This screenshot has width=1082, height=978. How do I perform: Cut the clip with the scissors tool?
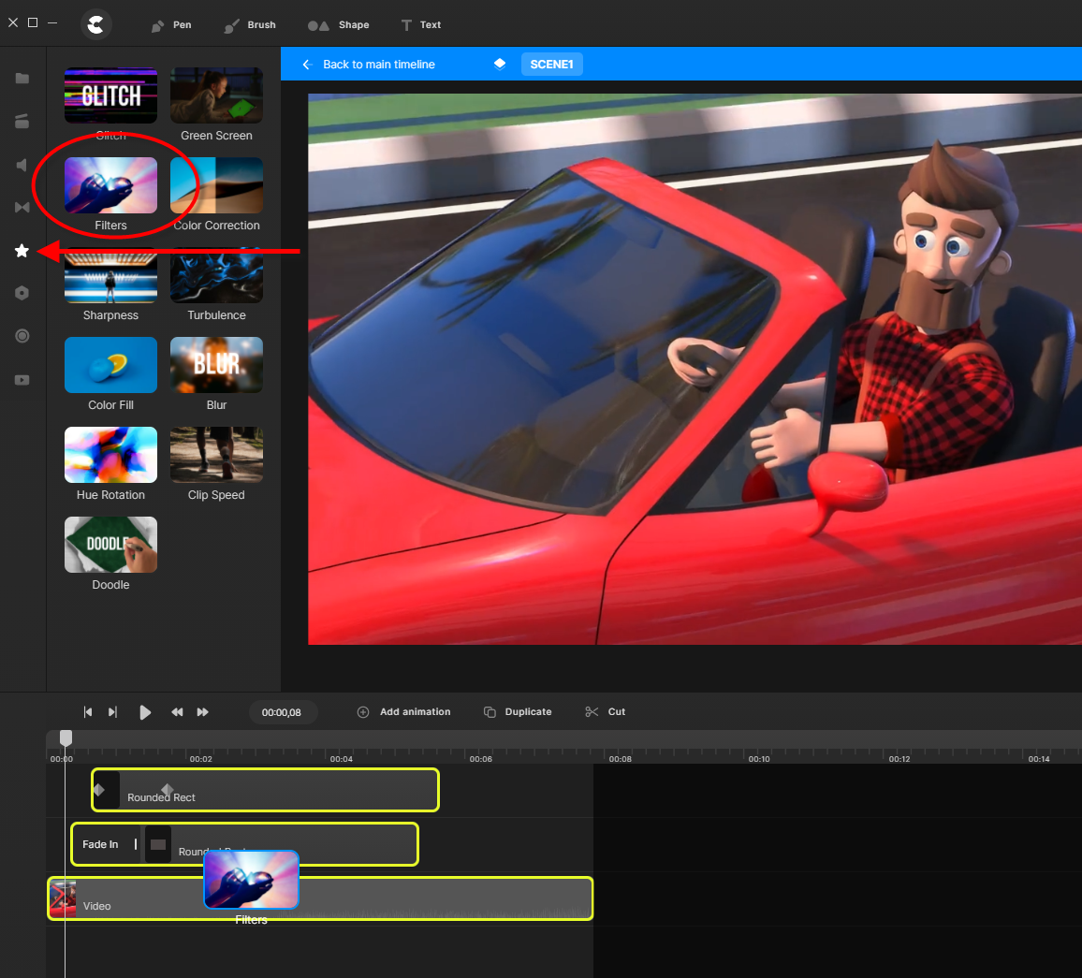click(605, 711)
